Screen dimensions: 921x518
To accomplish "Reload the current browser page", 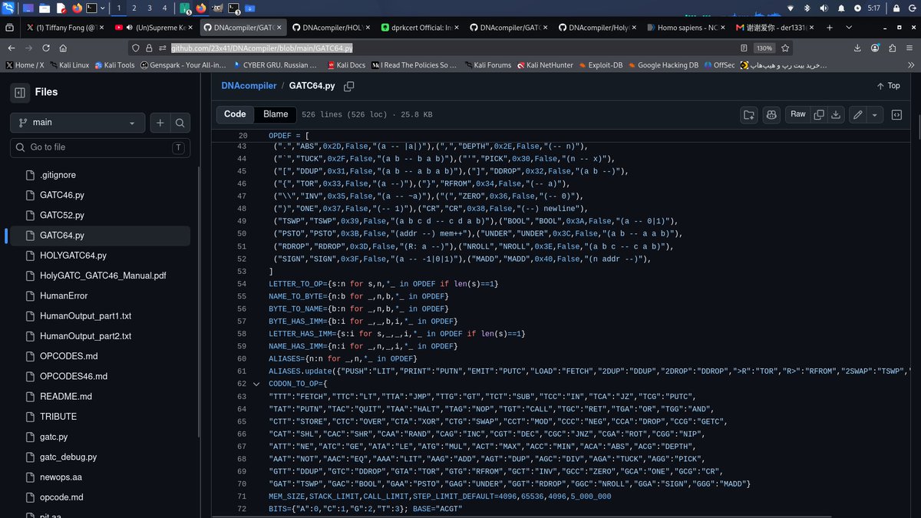I will click(x=47, y=48).
